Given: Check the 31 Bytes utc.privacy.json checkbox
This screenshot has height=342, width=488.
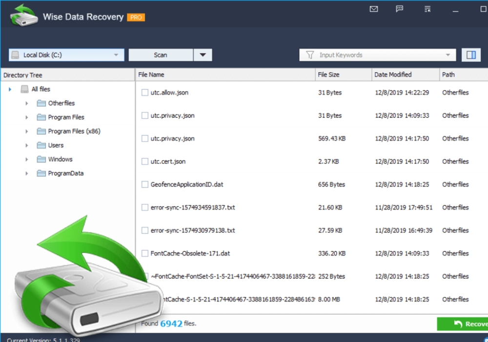Looking at the screenshot, I should [145, 116].
